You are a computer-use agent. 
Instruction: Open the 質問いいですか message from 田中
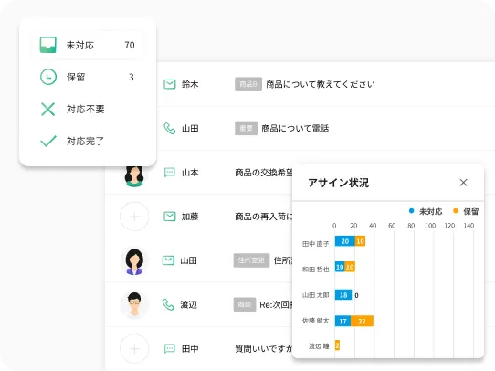click(x=264, y=348)
